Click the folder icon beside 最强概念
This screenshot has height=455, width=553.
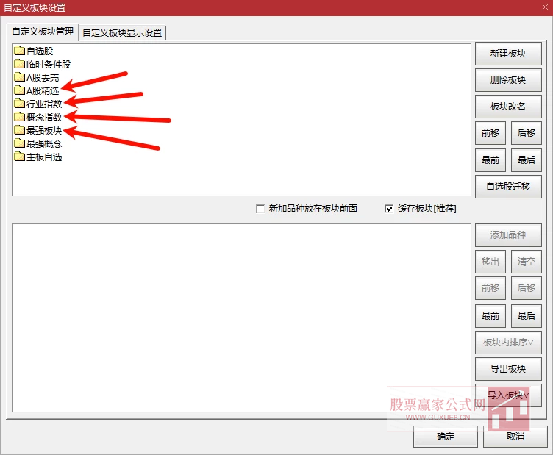pyautogui.click(x=19, y=143)
